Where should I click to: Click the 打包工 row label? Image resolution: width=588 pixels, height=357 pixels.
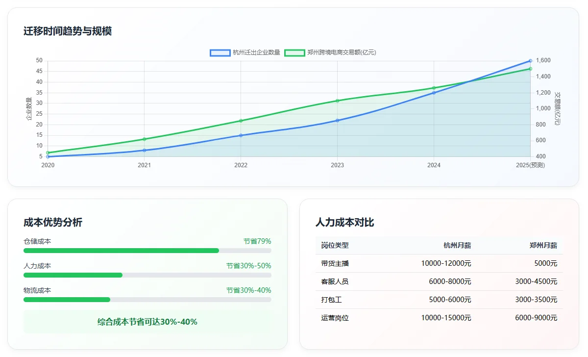[332, 300]
